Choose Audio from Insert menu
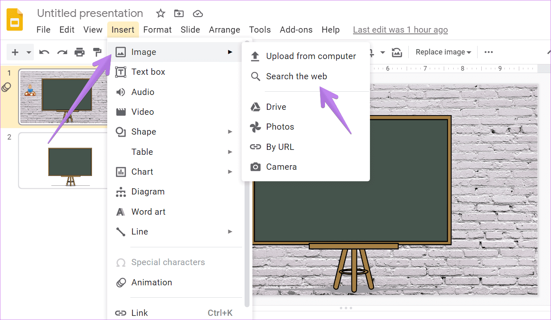This screenshot has width=551, height=320. (x=174, y=92)
